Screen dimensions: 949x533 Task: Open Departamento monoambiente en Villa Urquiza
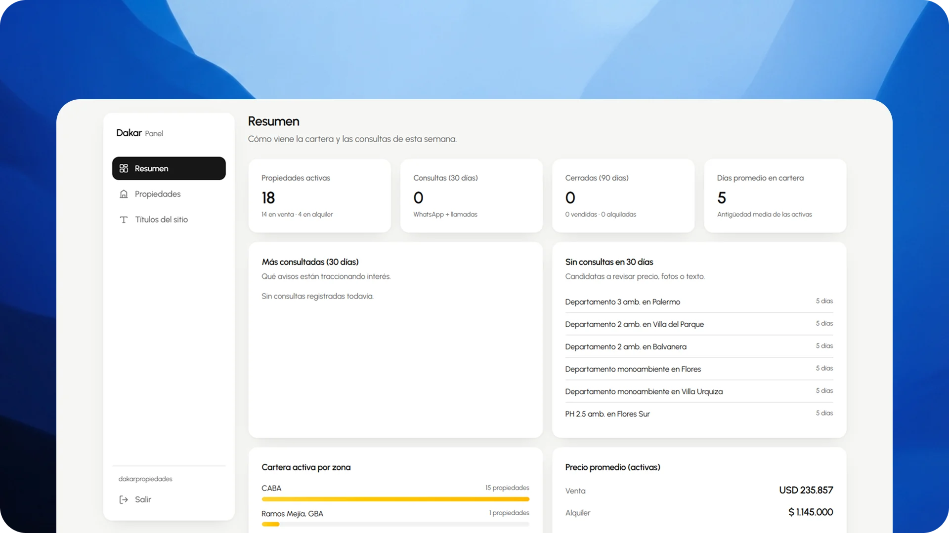click(699, 391)
